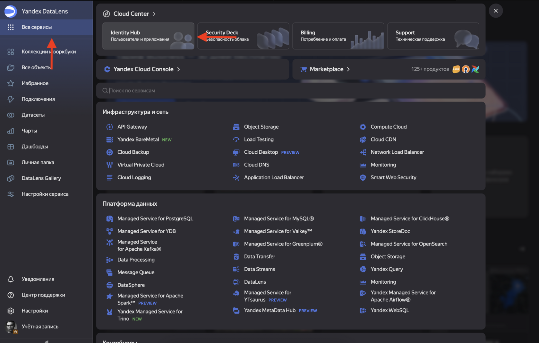Open Managed Service for OpenSearch link
Image resolution: width=539 pixels, height=343 pixels.
click(x=409, y=244)
